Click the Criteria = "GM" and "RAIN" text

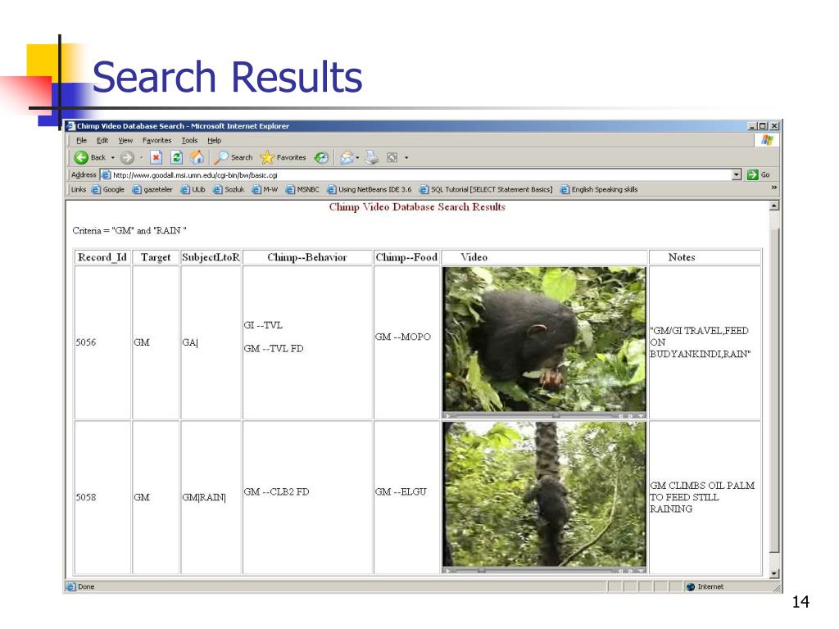[x=129, y=230]
